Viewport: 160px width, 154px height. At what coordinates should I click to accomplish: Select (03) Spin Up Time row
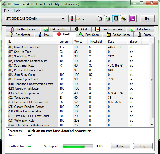click(78, 52)
